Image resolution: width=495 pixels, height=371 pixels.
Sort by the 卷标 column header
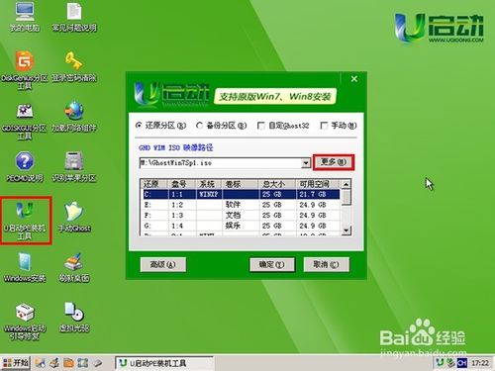pyautogui.click(x=241, y=184)
